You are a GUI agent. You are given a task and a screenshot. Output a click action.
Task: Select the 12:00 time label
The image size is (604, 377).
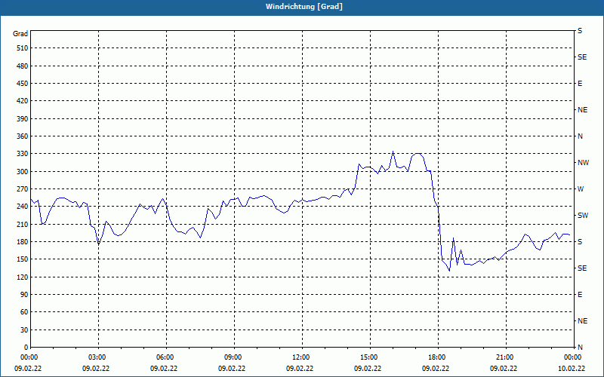click(x=302, y=357)
